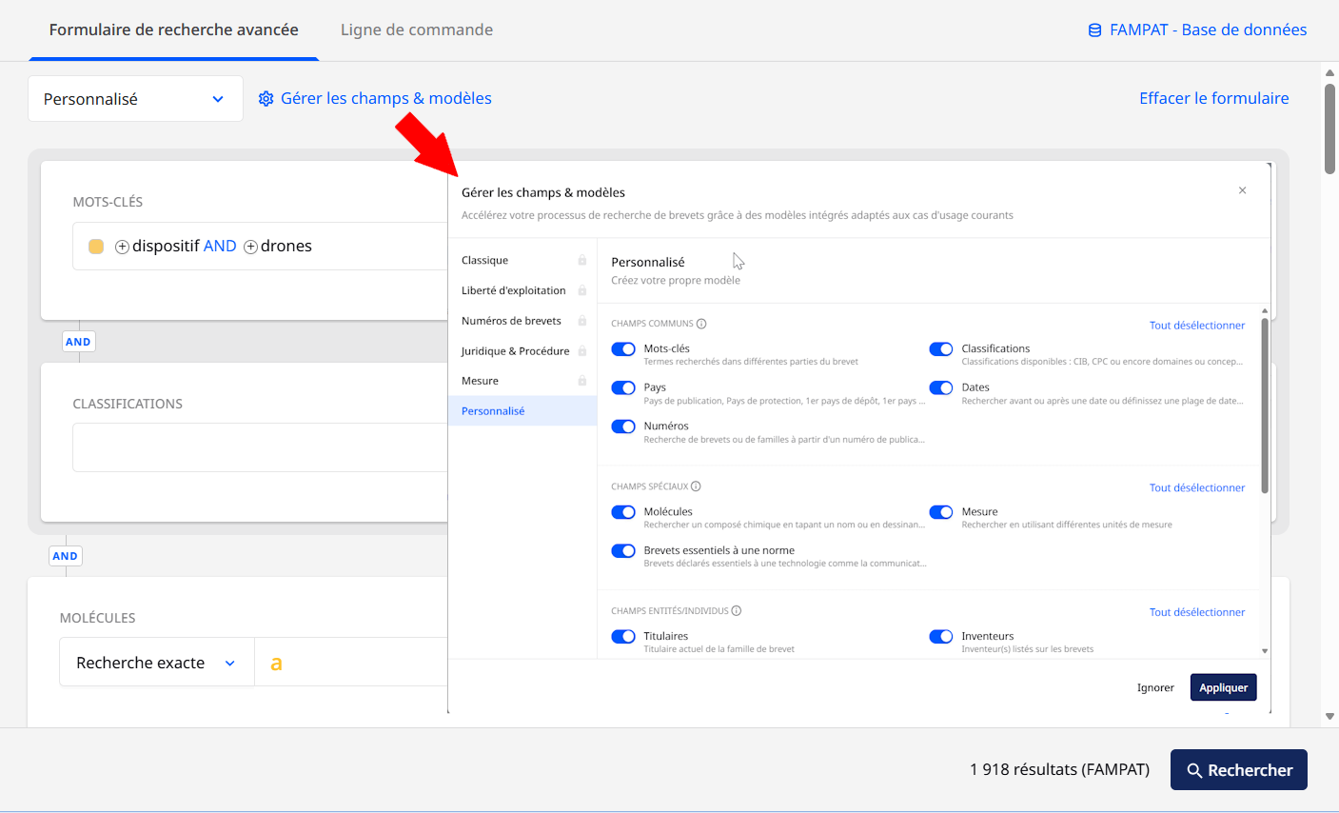
Task: Click the info icon next to CHAMPS SPÉCIAUX
Action: 696,486
